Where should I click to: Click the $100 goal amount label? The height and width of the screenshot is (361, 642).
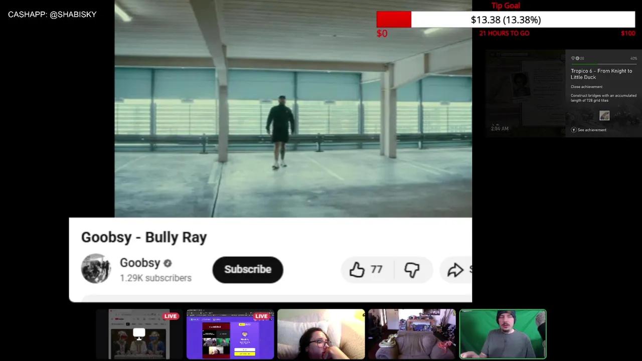628,33
